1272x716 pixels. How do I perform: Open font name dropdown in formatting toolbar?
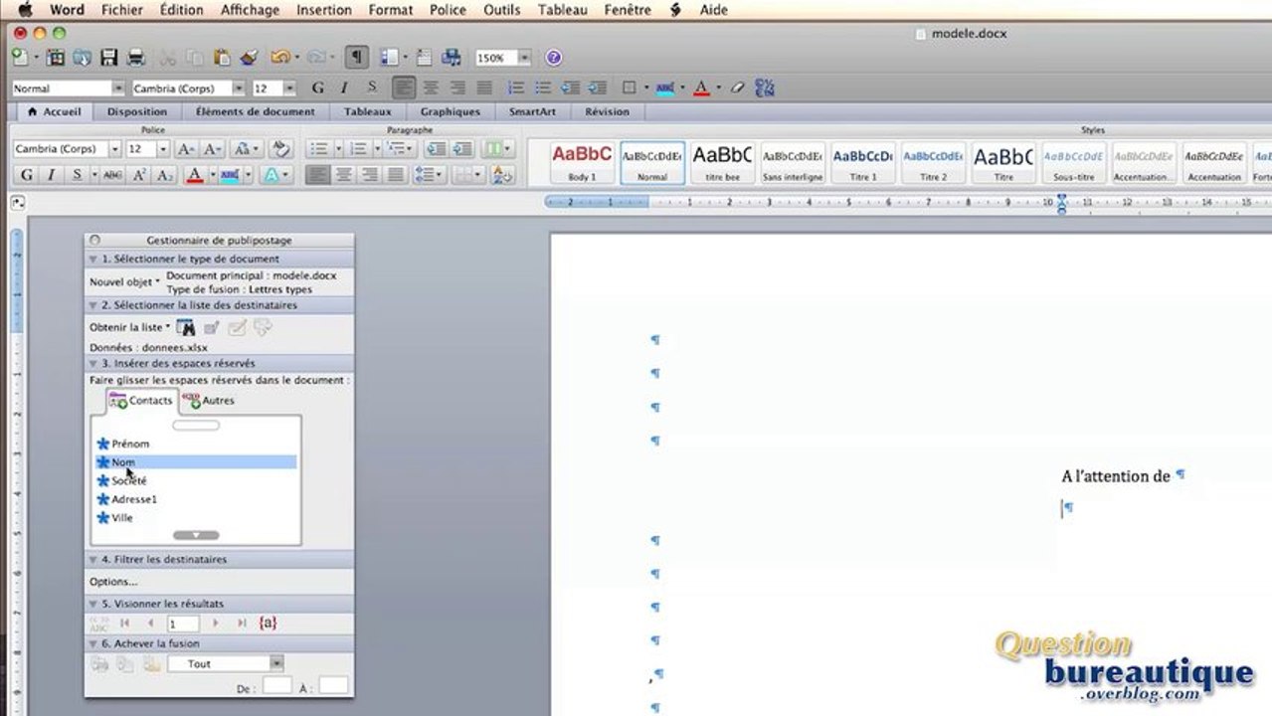238,89
